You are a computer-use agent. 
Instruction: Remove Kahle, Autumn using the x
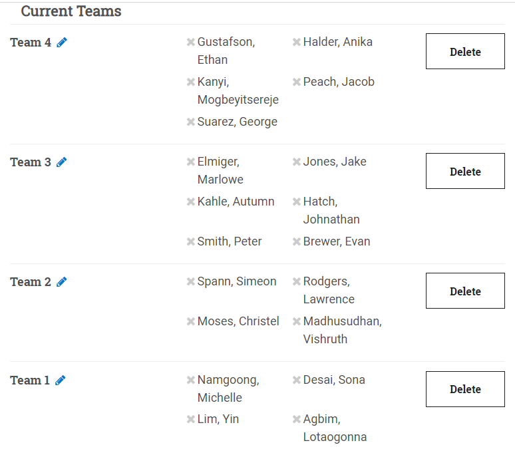click(x=191, y=202)
